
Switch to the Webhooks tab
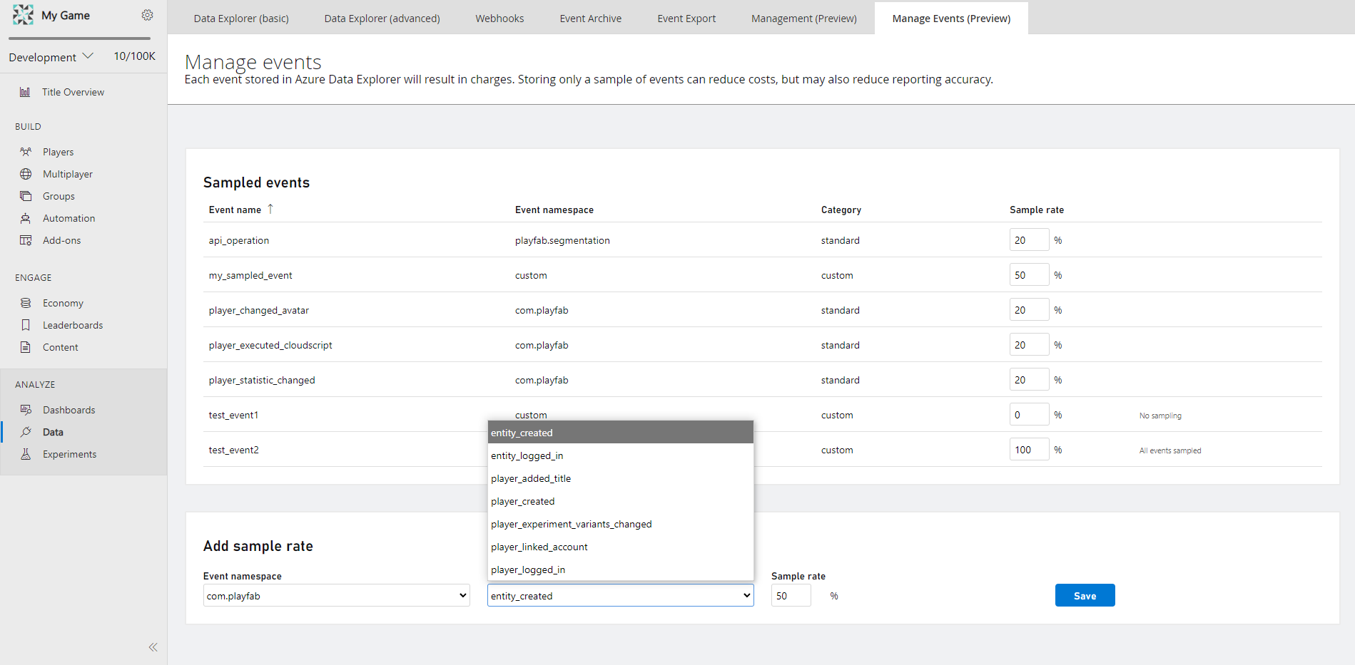coord(499,18)
